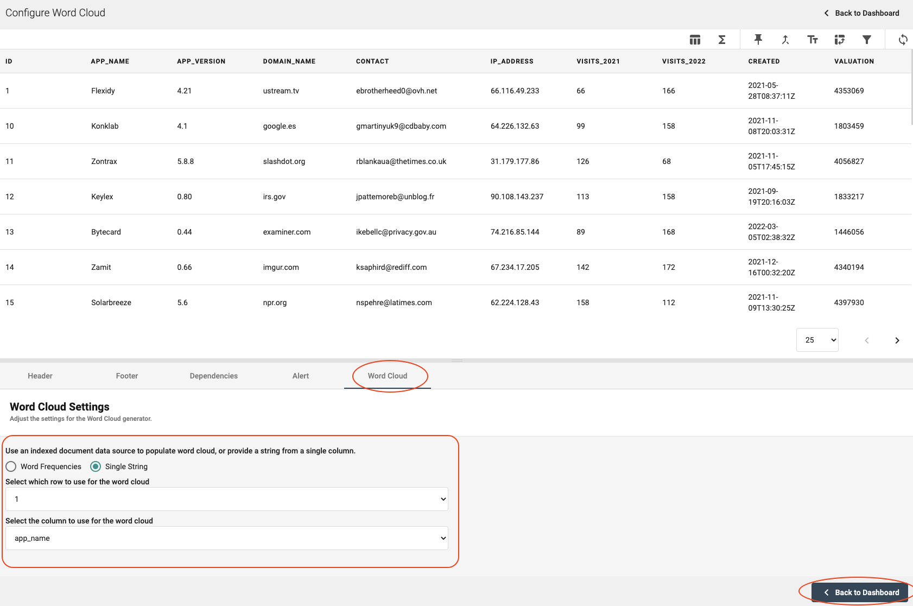Switch to the Alert tab
The height and width of the screenshot is (606, 913).
point(301,376)
